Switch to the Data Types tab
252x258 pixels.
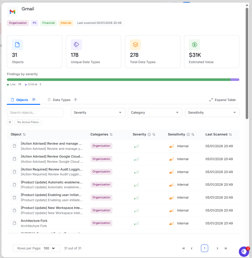pyautogui.click(x=62, y=100)
